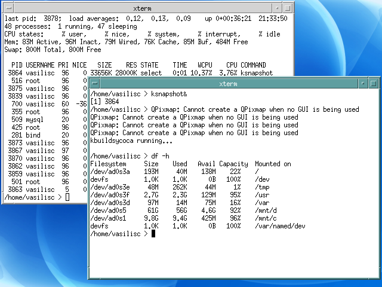Click the '/mnt/d' mount point
The height and width of the screenshot is (287, 382).
coord(266,210)
